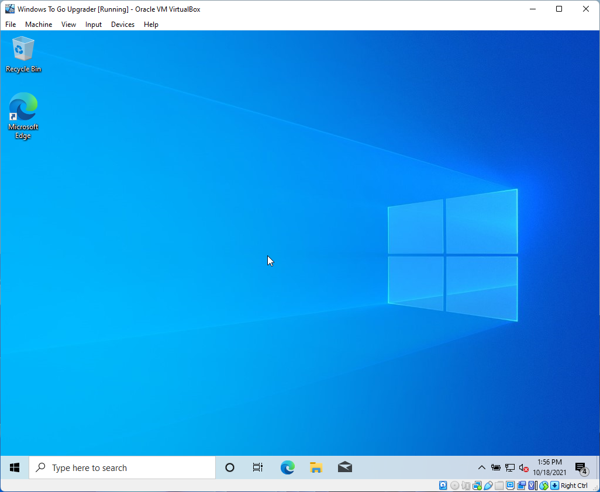Open the Machine menu
This screenshot has height=492, width=600.
(39, 25)
